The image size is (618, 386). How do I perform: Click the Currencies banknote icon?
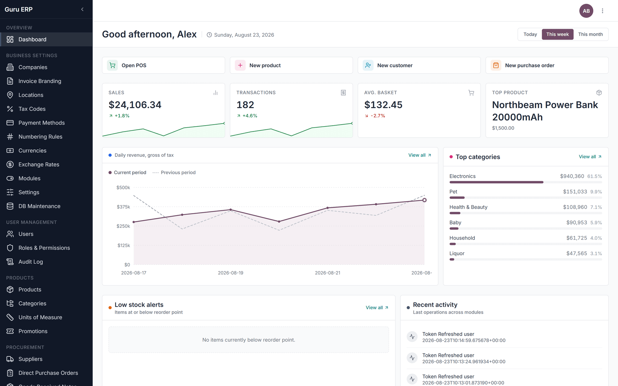[10, 151]
